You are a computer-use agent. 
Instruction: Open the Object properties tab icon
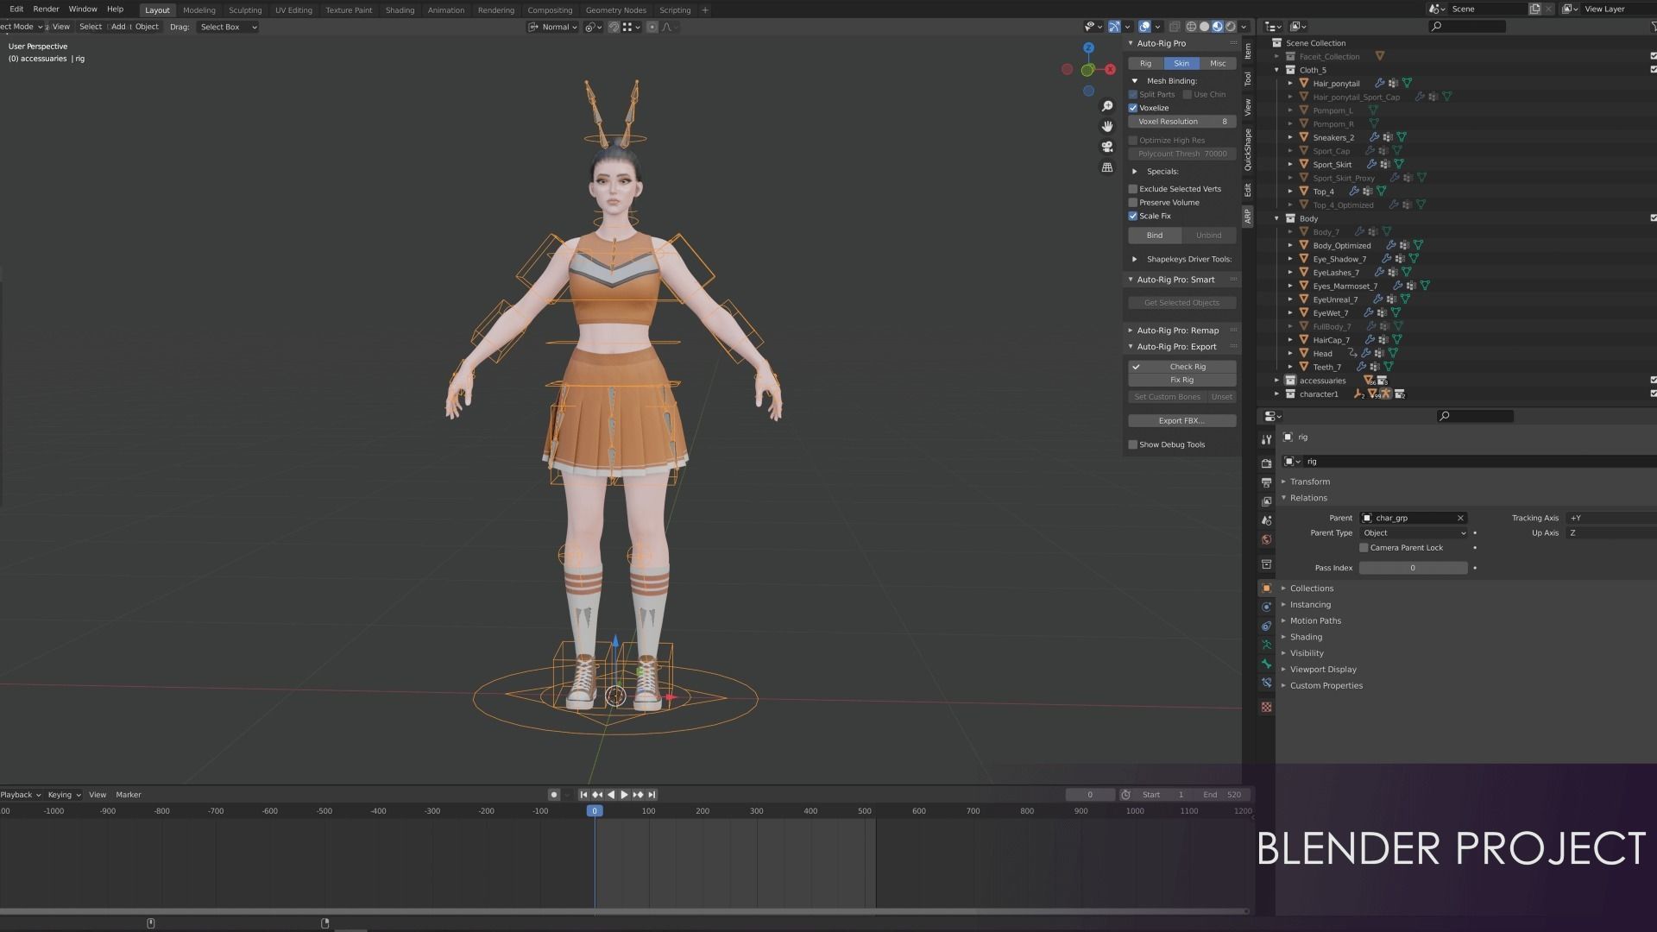tap(1266, 588)
